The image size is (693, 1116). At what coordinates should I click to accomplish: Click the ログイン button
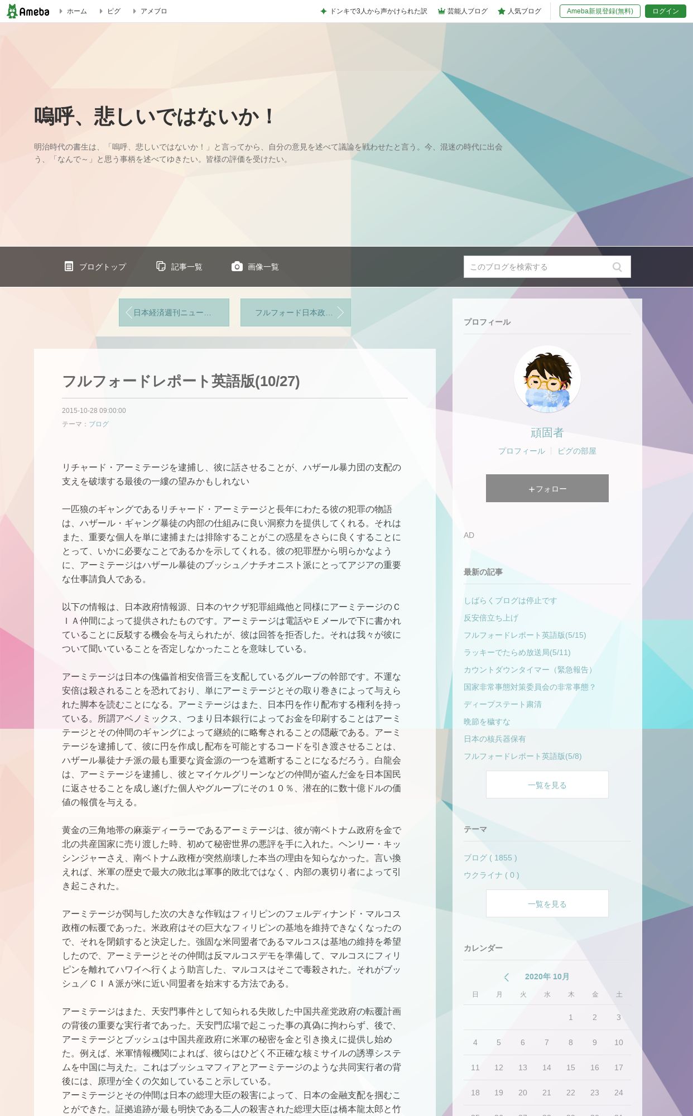666,11
